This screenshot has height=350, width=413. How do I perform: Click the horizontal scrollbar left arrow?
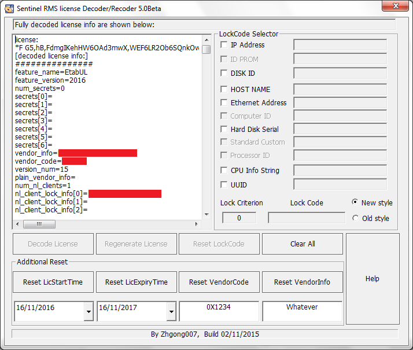tap(17, 224)
